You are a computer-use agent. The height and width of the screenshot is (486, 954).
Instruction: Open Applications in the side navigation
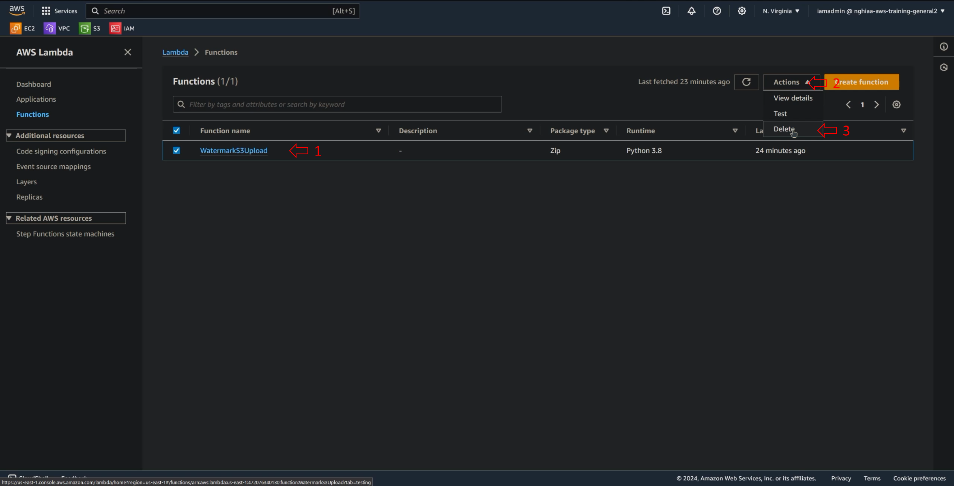(36, 99)
